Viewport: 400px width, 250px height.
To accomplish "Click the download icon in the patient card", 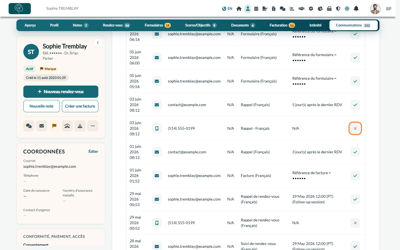I will click(80, 126).
